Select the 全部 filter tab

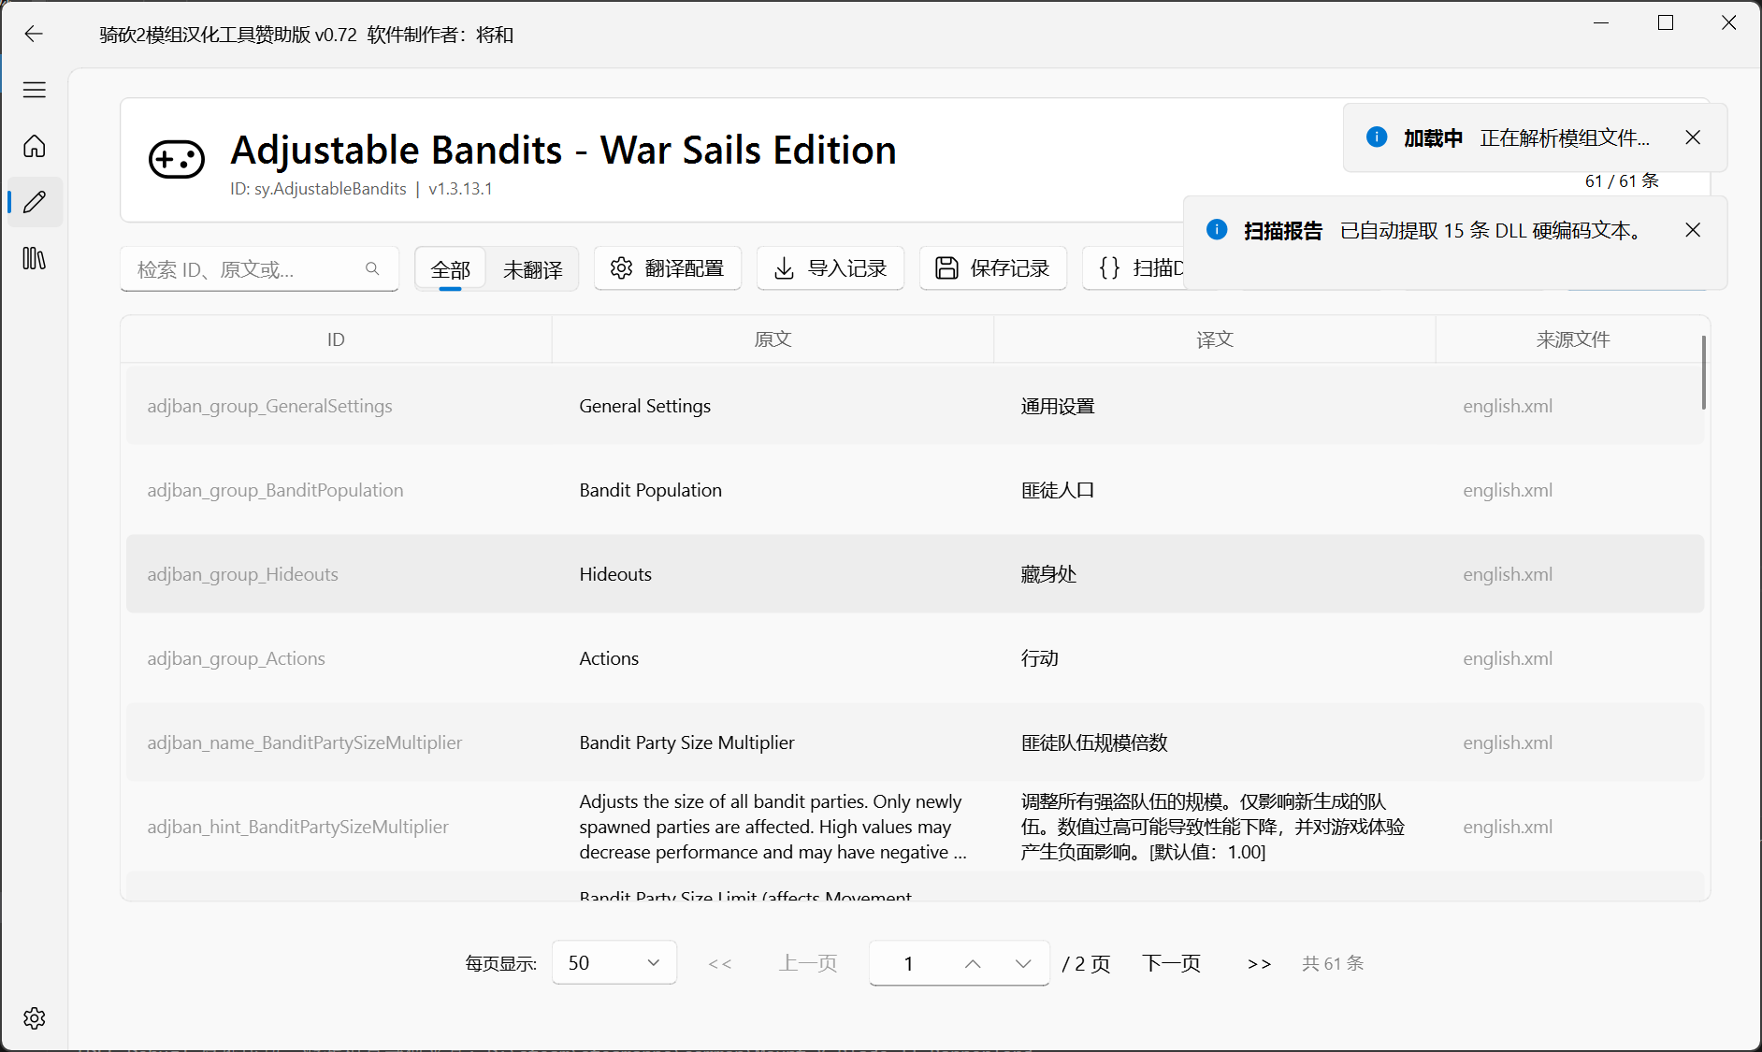click(450, 268)
